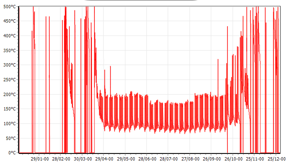Select the 28/06-00 date label
The image size is (287, 165).
coord(147,159)
